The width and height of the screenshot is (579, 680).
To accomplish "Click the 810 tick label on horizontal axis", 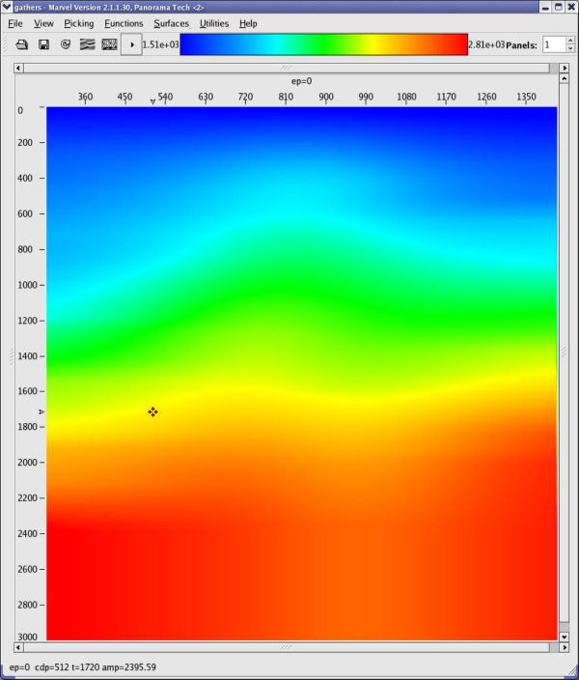I will (x=286, y=97).
